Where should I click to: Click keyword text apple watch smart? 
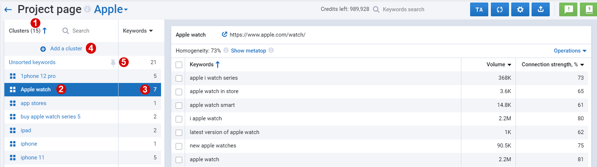click(212, 105)
